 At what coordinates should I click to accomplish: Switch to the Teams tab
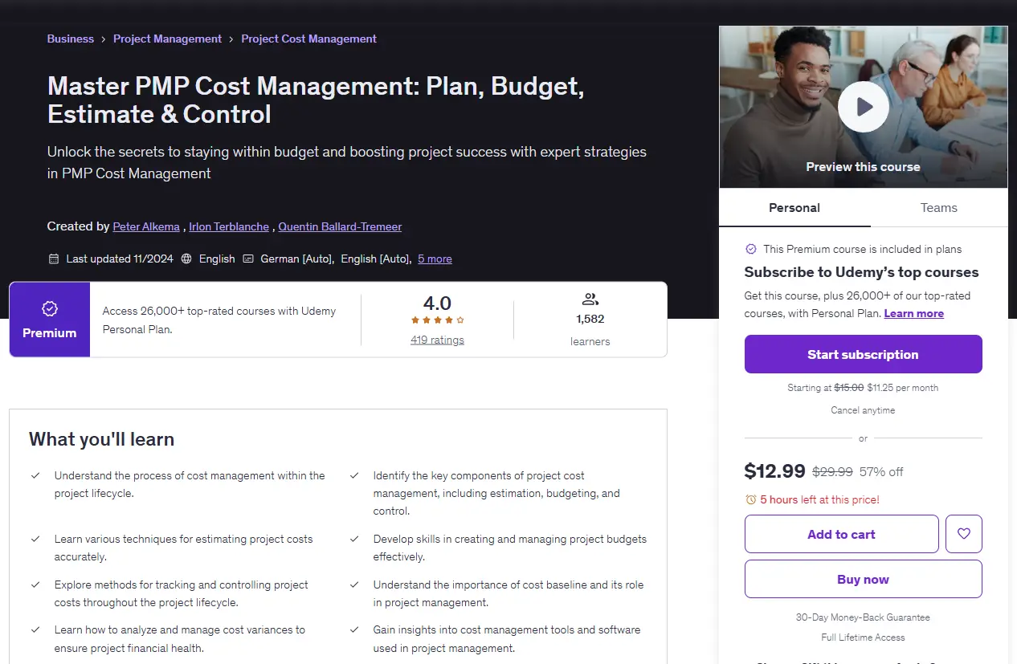pos(939,207)
